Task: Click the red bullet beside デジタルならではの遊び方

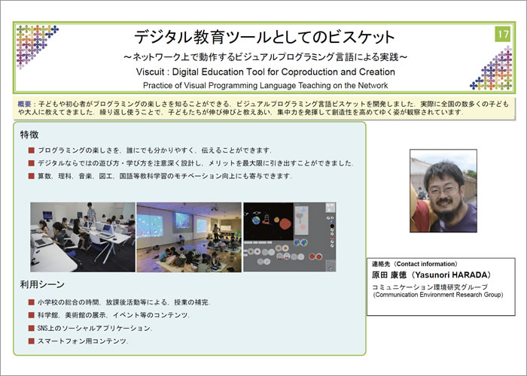Action: pyautogui.click(x=31, y=163)
